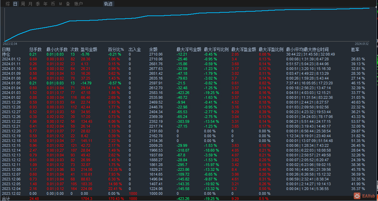Click the 百分比% column header
The width and height of the screenshot is (378, 201).
(116, 49)
